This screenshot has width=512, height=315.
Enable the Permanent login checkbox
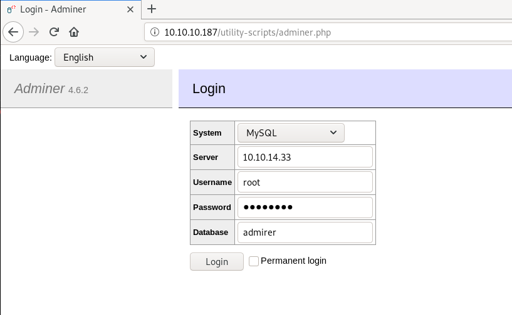click(x=254, y=261)
